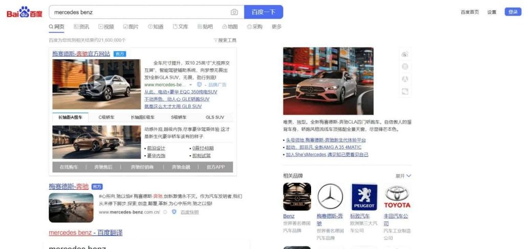Click 奔驰金融 in the gray bar
The width and height of the screenshot is (524, 249).
click(181, 167)
